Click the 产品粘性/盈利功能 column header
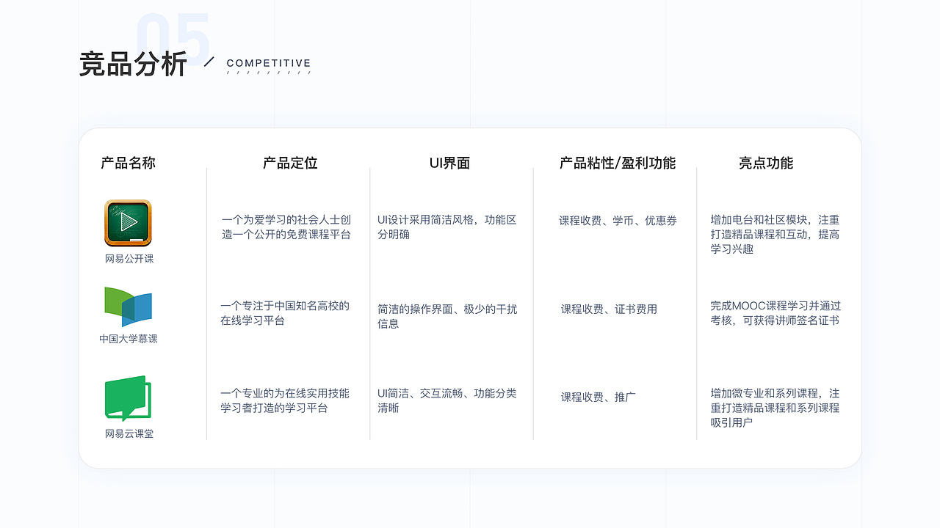Image resolution: width=940 pixels, height=528 pixels. (x=618, y=163)
